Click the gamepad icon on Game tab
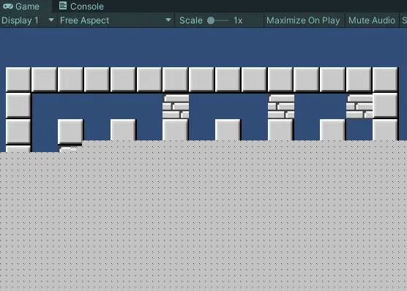The height and width of the screenshot is (291, 407). coord(8,7)
